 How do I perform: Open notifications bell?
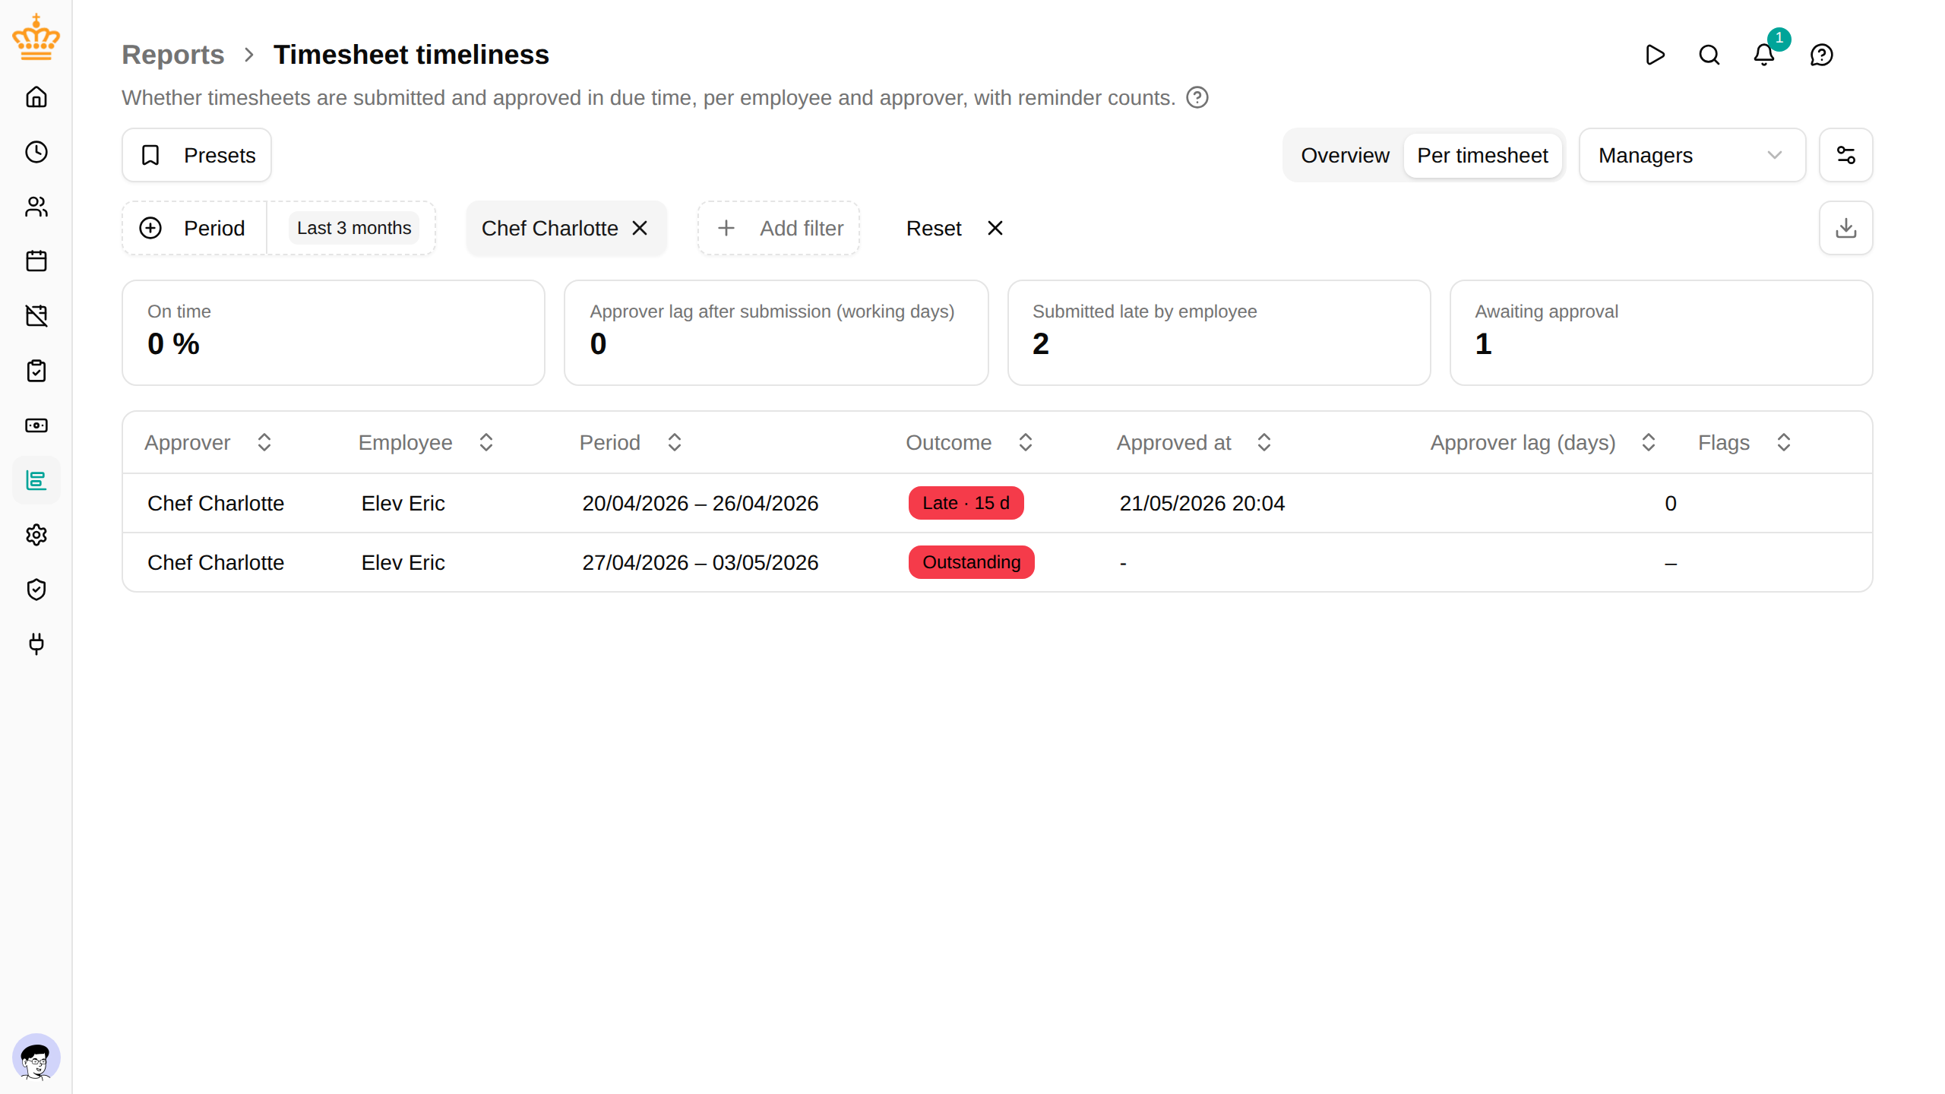1764,55
